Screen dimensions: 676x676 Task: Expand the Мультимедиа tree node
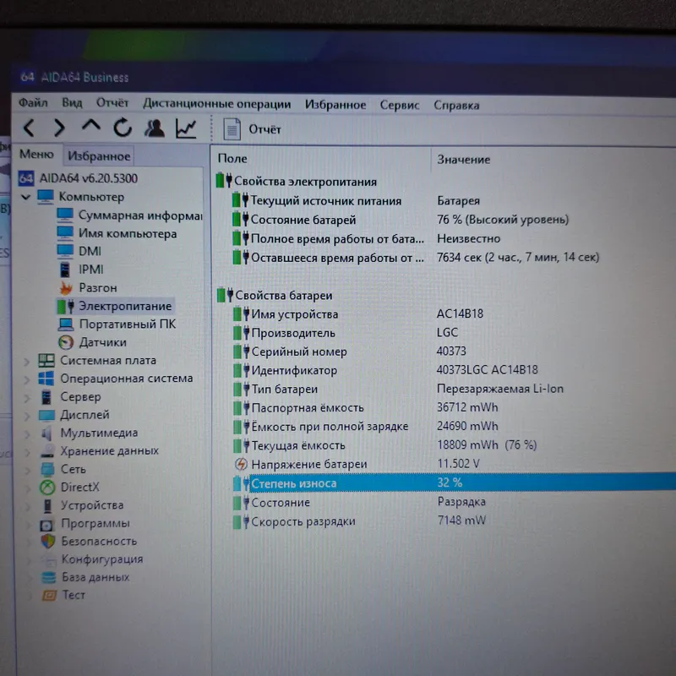[27, 433]
